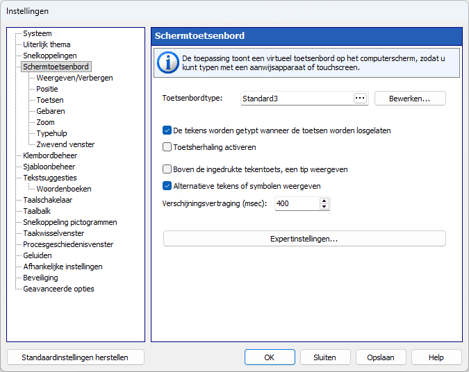Viewport: 469px width, 372px height.
Task: Select Typehulp tree item
Action: click(51, 133)
